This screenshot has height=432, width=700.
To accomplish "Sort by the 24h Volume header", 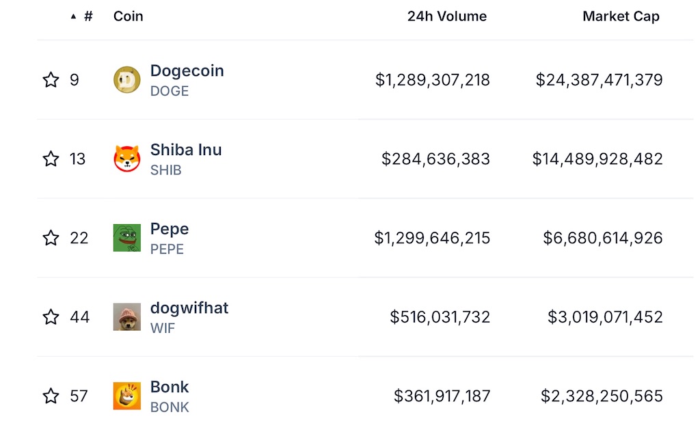I will tap(447, 16).
